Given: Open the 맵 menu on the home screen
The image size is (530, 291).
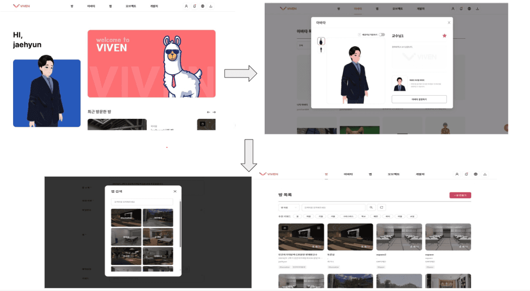Looking at the screenshot, I should [x=110, y=6].
